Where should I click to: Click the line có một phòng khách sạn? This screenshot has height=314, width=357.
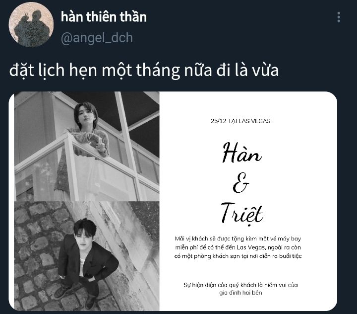click(x=238, y=256)
